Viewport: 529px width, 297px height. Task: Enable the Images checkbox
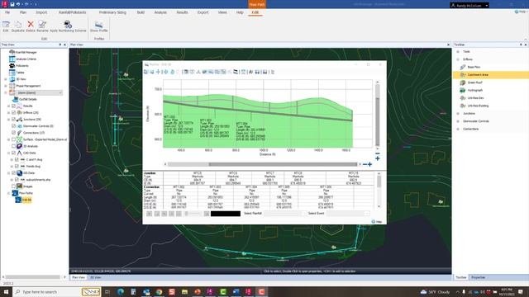click(14, 186)
